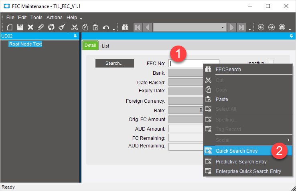Image resolution: width=296 pixels, height=191 pixels.
Task: Open attachments with the paperclip icon
Action: click(41, 27)
